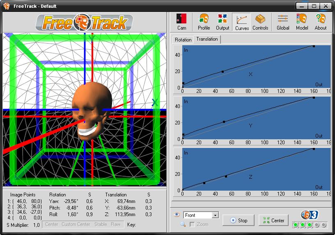Click the magnifier zoom icon

(183, 224)
